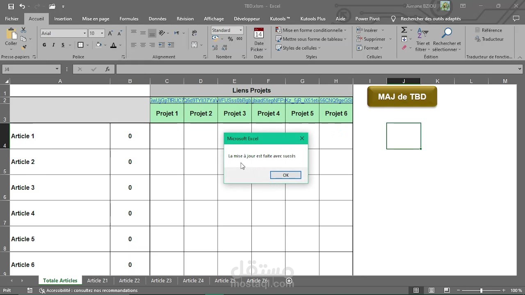Open the Date Picker calendar icon
Viewport: 525px width, 295px height.
tap(259, 34)
